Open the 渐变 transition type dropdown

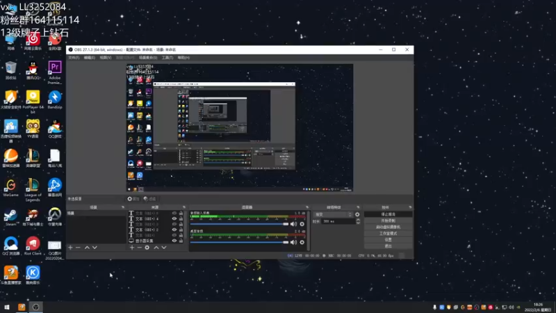click(x=334, y=214)
